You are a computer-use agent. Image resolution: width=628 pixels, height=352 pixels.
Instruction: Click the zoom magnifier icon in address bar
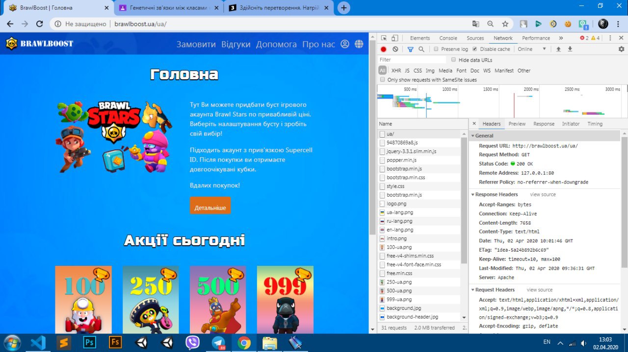coord(490,23)
